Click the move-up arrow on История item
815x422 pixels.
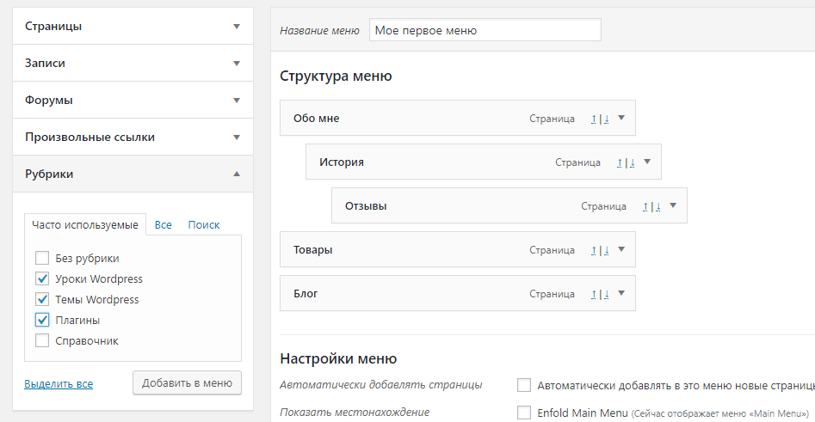(620, 162)
